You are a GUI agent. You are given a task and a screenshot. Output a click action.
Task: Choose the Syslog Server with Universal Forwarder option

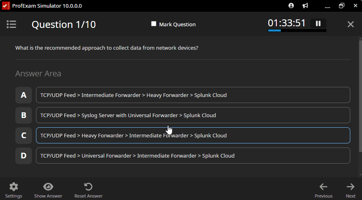193,115
